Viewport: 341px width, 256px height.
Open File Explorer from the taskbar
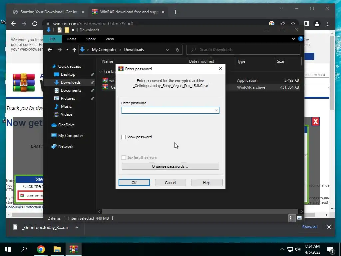(x=57, y=249)
